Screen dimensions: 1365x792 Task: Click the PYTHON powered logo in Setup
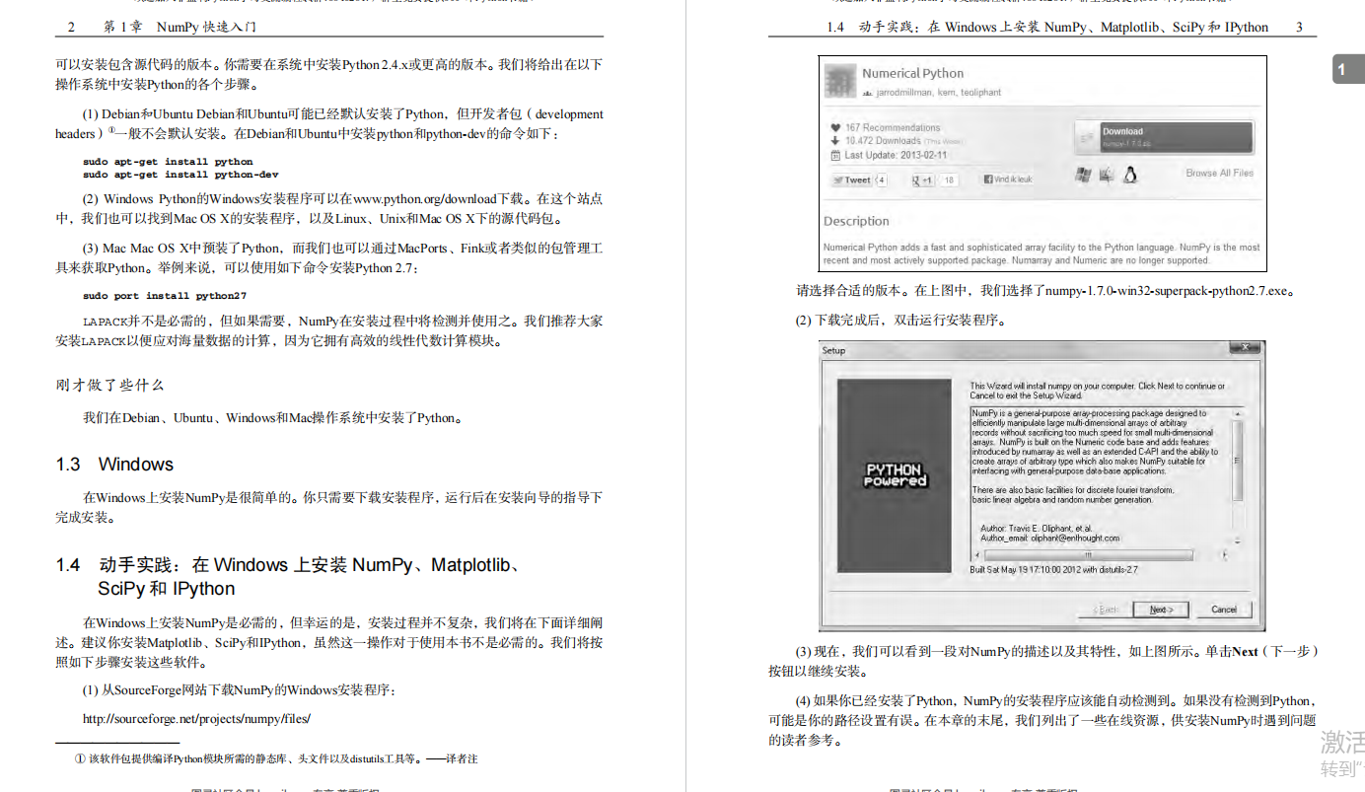click(x=896, y=475)
